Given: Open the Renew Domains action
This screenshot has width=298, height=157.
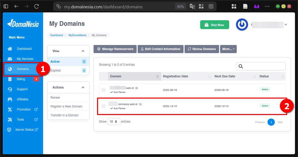Looking at the screenshot, I should pyautogui.click(x=202, y=49).
